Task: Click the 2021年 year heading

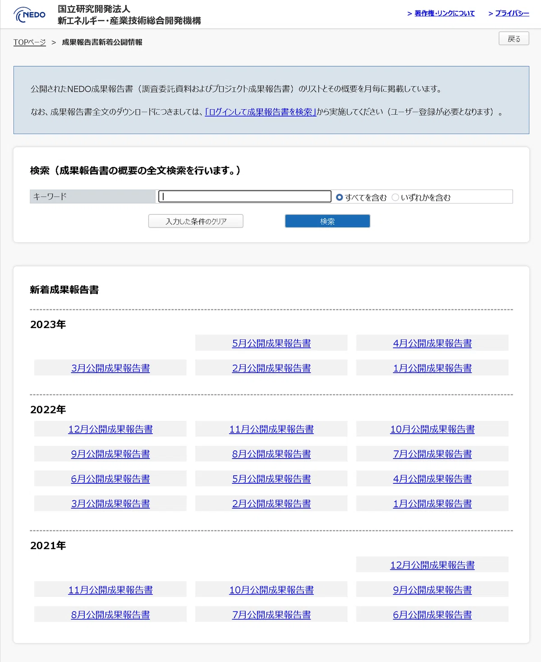Action: [x=48, y=545]
